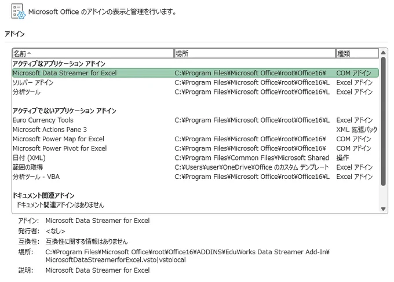This screenshot has height=282, width=394.
Task: Select the ソルバー アドイン row
Action: point(195,83)
